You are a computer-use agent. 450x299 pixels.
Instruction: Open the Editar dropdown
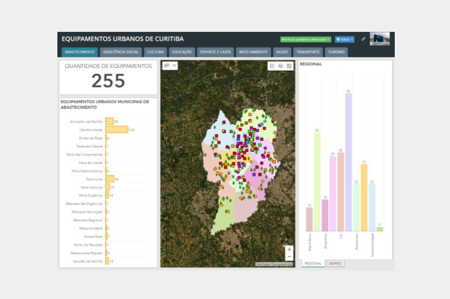click(344, 39)
